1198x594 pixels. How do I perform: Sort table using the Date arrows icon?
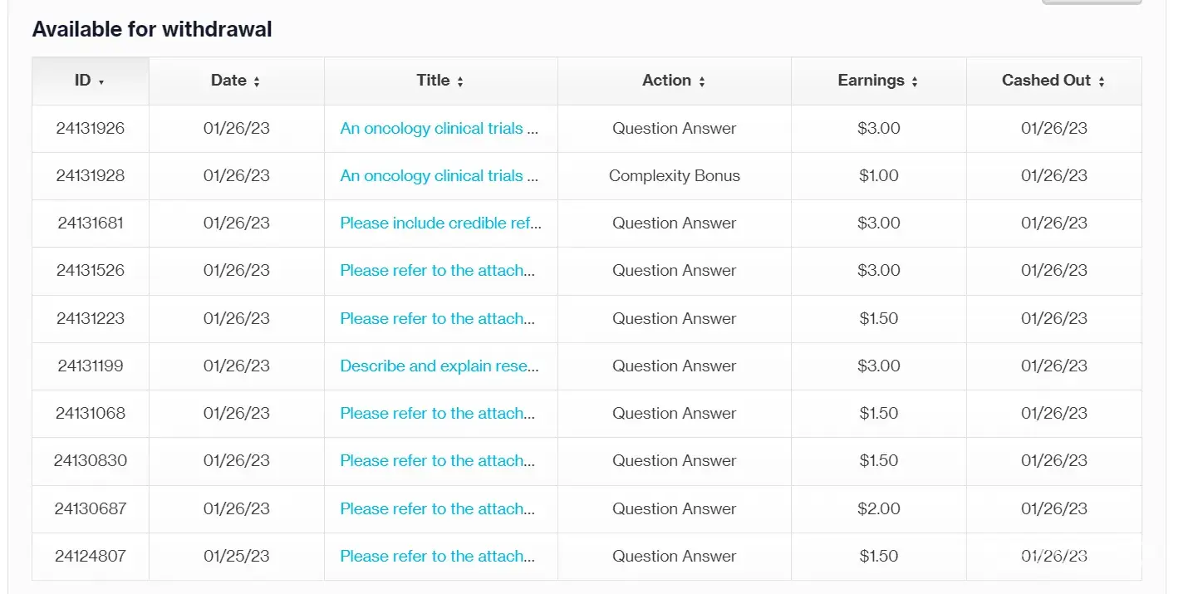[257, 81]
